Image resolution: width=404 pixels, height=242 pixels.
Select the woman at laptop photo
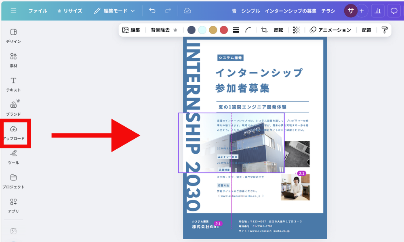295,187
